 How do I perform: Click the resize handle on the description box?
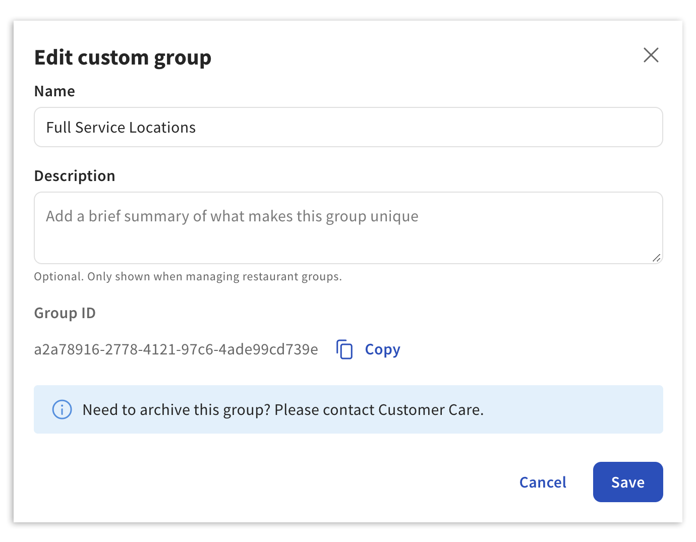657,259
